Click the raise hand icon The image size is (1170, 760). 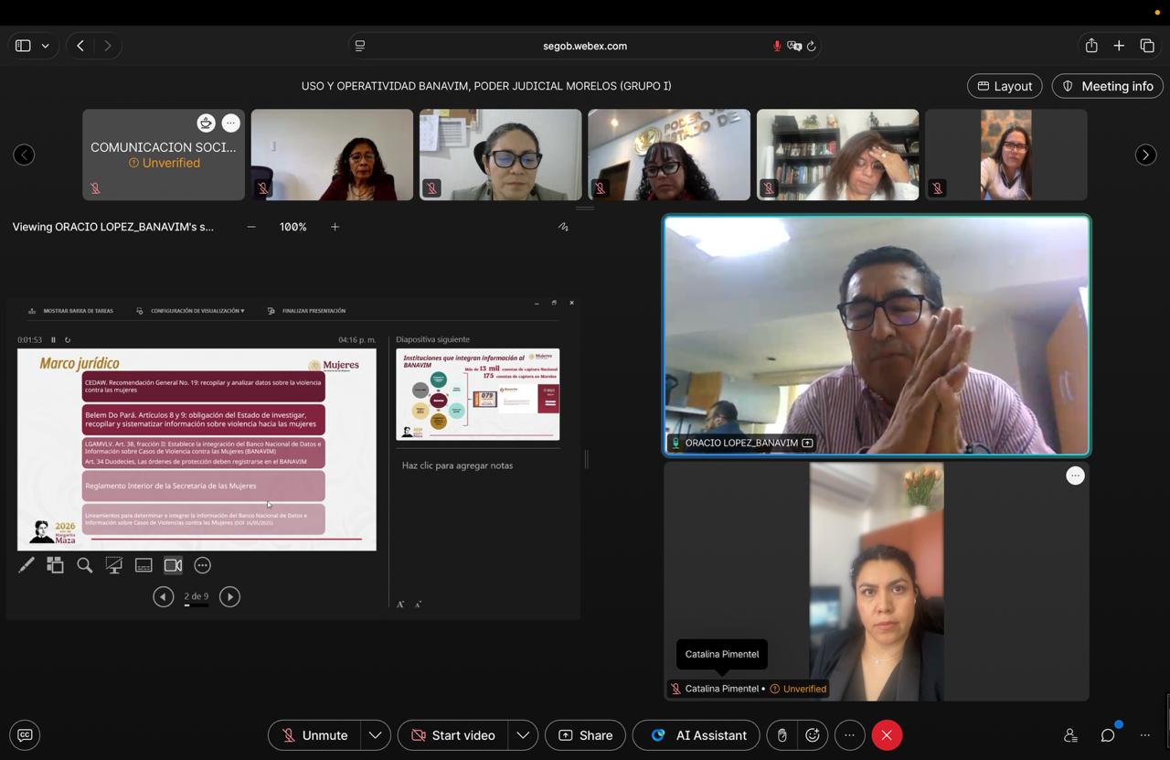[782, 735]
